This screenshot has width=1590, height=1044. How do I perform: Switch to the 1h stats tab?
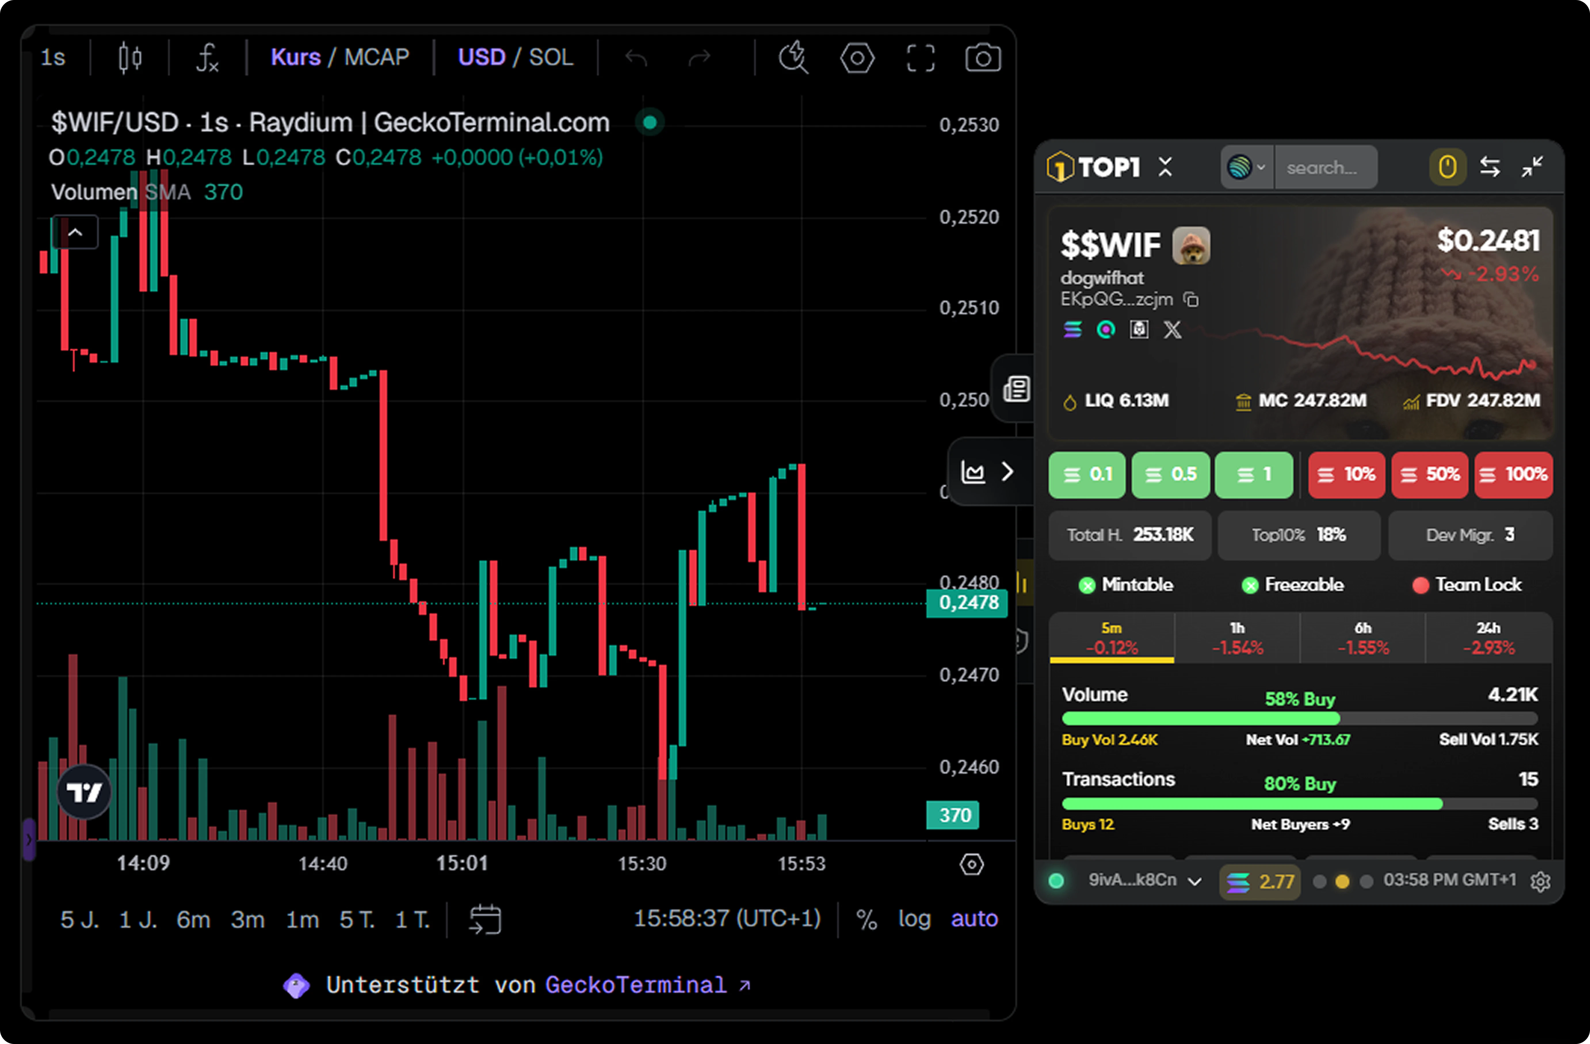(x=1237, y=638)
